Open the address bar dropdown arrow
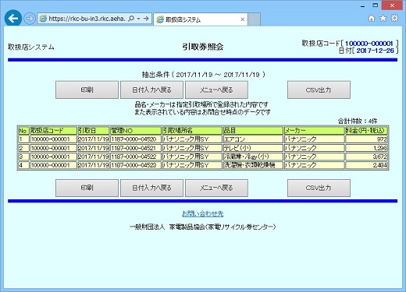 [138, 19]
